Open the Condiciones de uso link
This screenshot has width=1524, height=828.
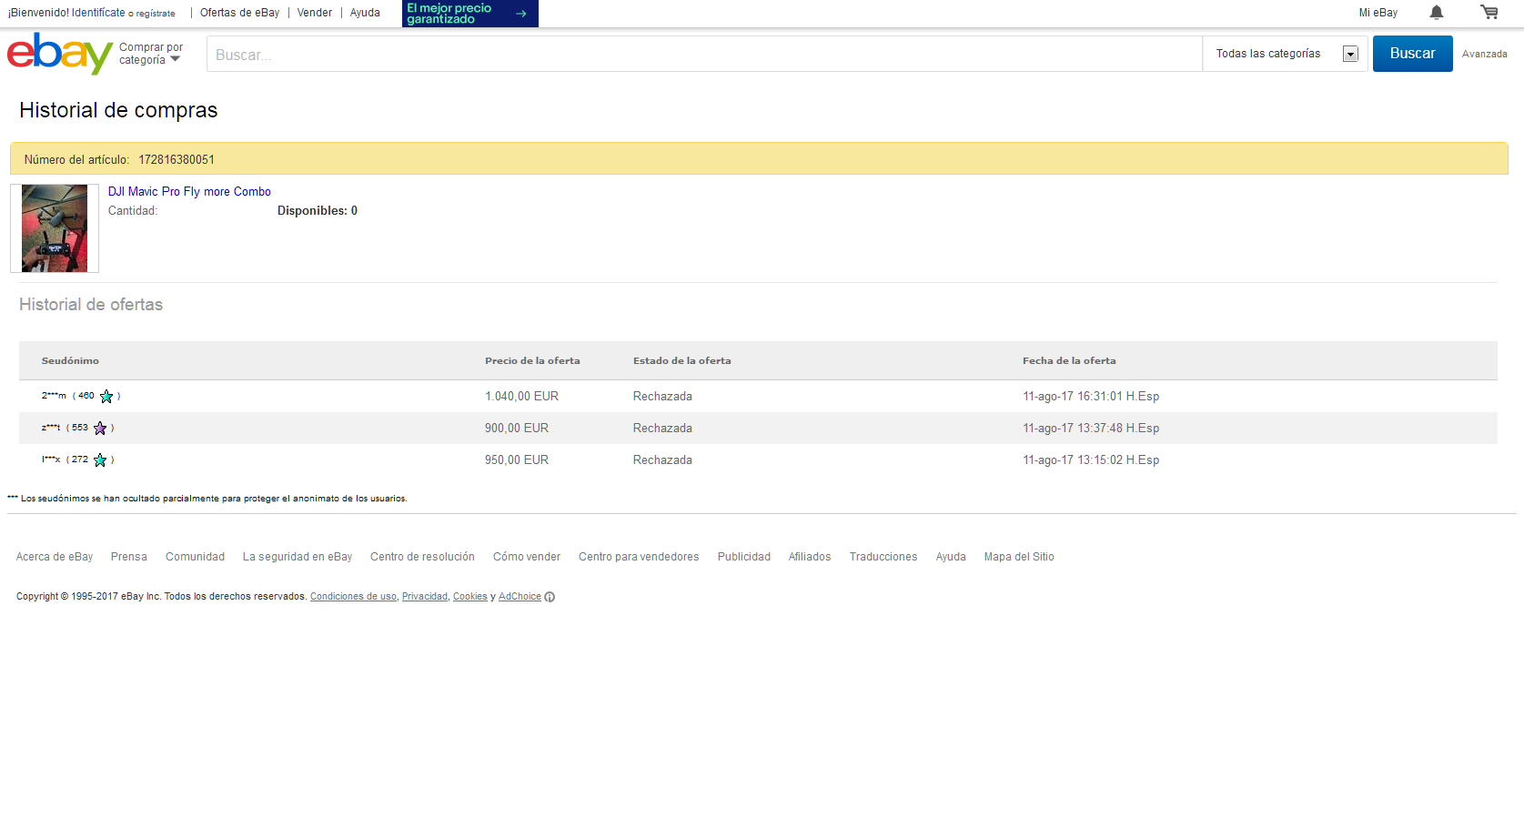click(353, 597)
